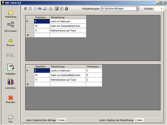This screenshot has height=125, width=167.
Task: Close the SQL-Tutor window
Action: pyautogui.click(x=165, y=3)
